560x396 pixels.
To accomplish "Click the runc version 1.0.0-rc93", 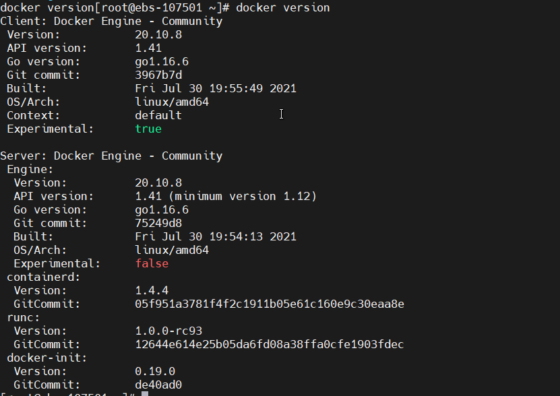I will (x=168, y=331).
